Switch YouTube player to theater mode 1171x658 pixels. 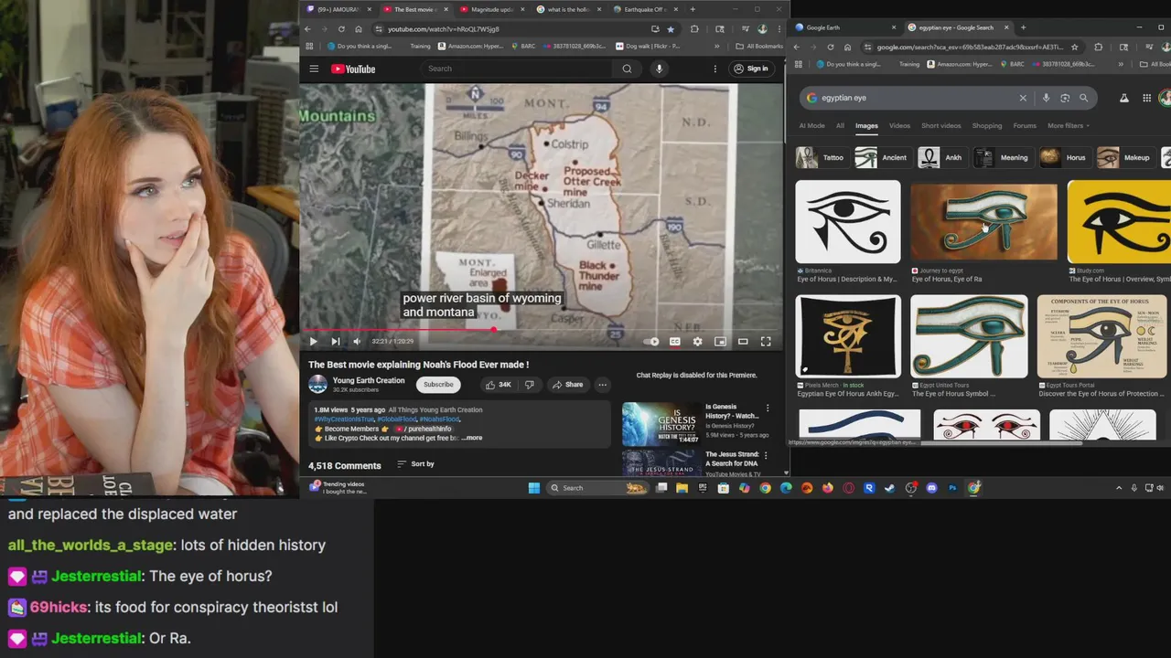pos(743,342)
